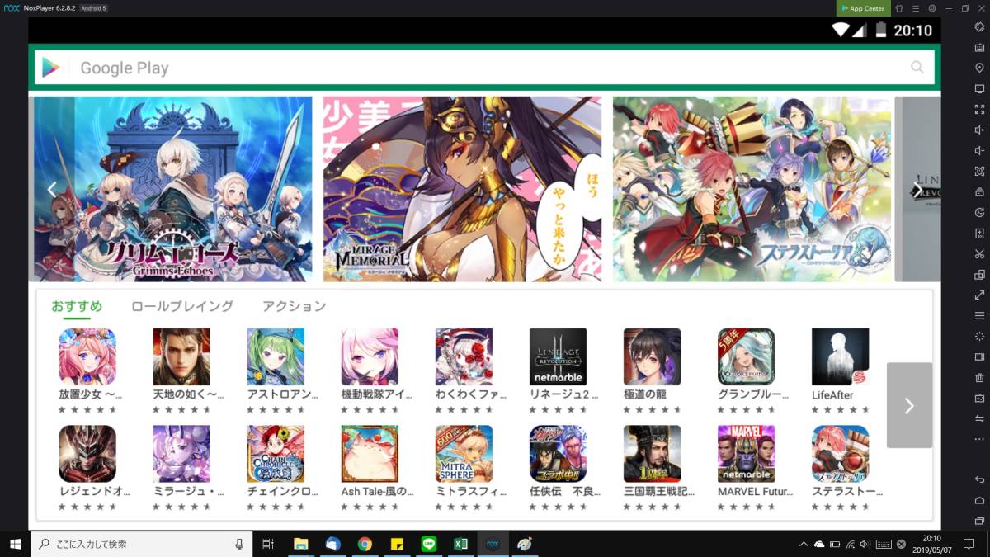Image resolution: width=990 pixels, height=557 pixels.
Task: Open File Explorer from the taskbar
Action: (301, 544)
